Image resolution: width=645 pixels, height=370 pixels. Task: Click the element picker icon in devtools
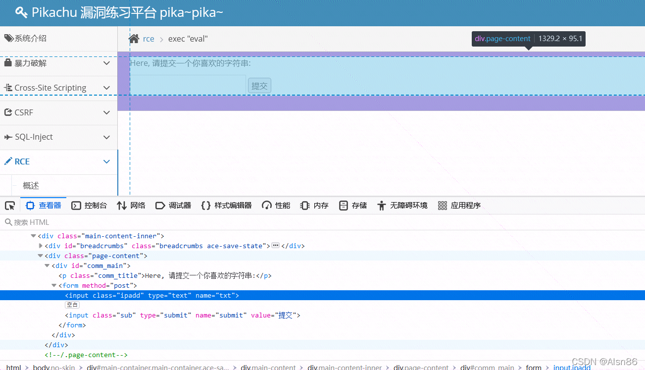10,206
